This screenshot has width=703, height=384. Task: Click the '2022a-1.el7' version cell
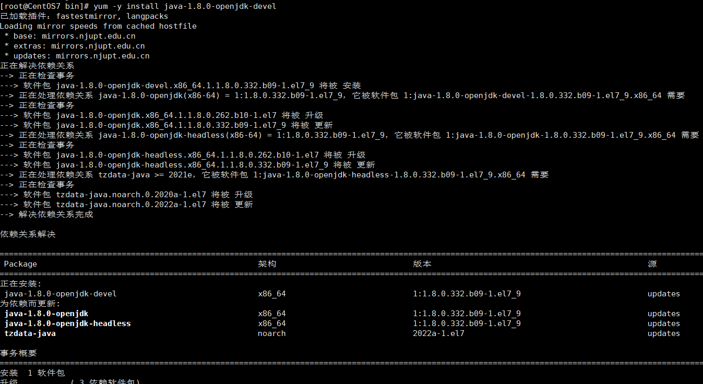click(x=438, y=333)
